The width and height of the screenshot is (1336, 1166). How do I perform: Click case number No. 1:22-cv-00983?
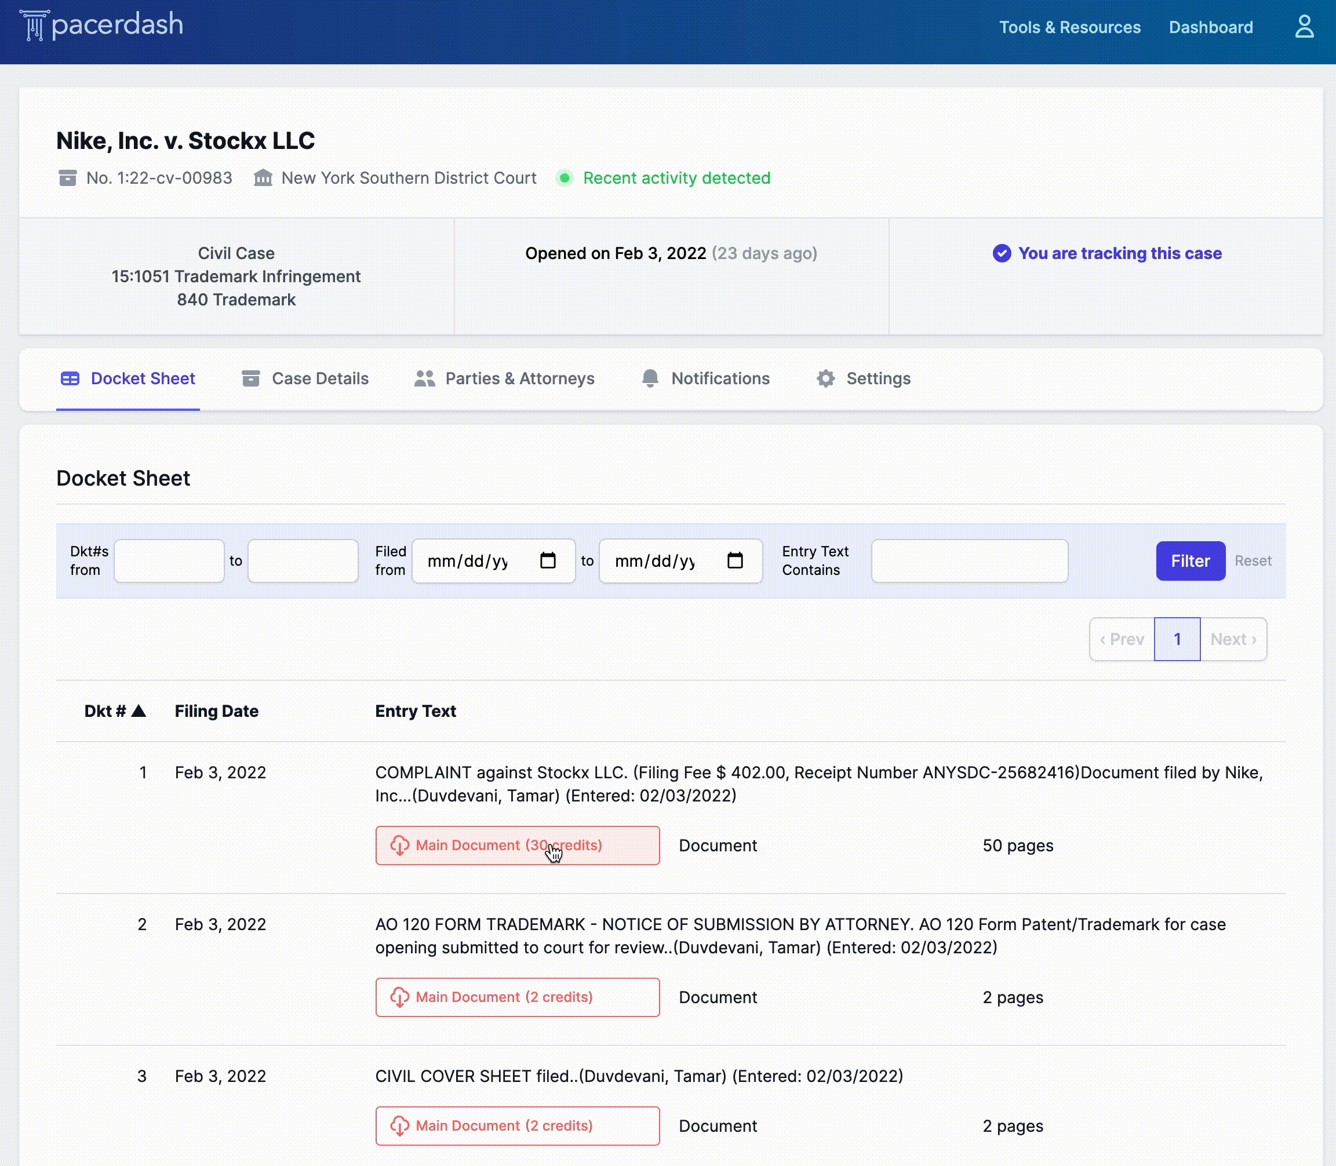click(x=159, y=178)
